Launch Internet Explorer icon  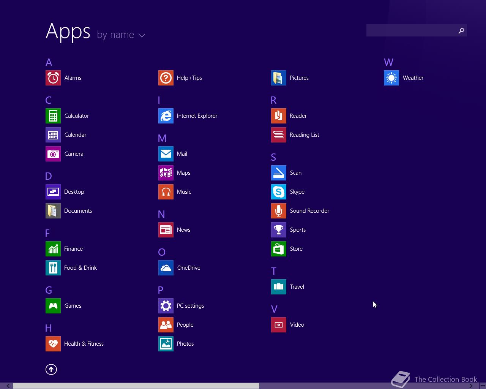tap(166, 116)
